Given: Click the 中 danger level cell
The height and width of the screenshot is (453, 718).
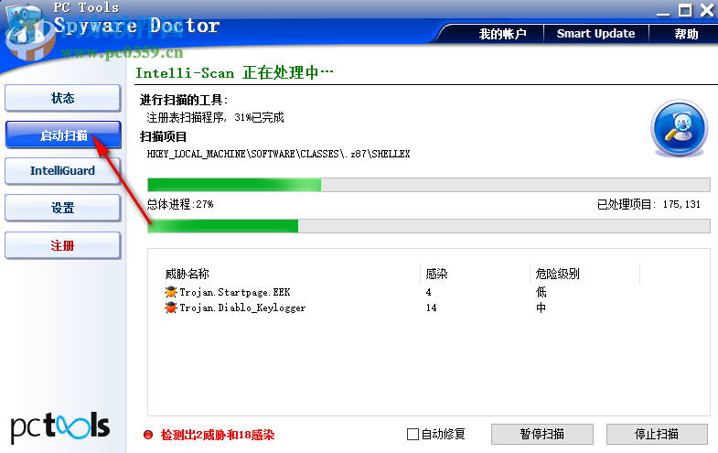Looking at the screenshot, I should click(541, 307).
